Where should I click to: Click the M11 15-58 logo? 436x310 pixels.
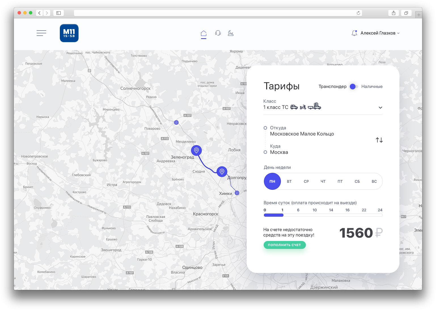69,33
